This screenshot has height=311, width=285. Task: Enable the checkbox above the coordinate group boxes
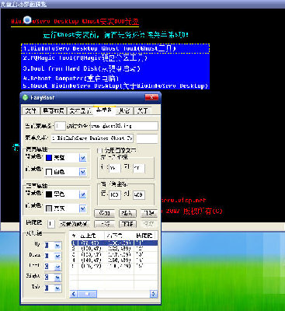click(100, 151)
